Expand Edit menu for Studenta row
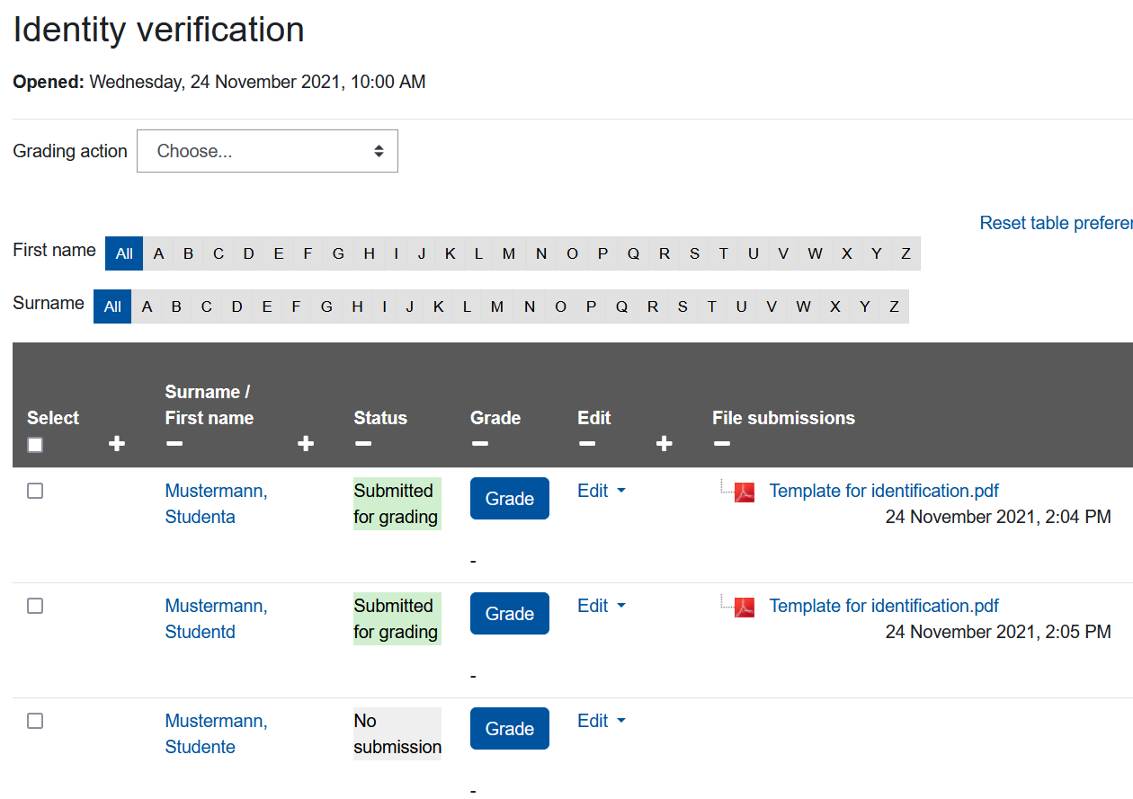This screenshot has width=1133, height=799. 601,491
